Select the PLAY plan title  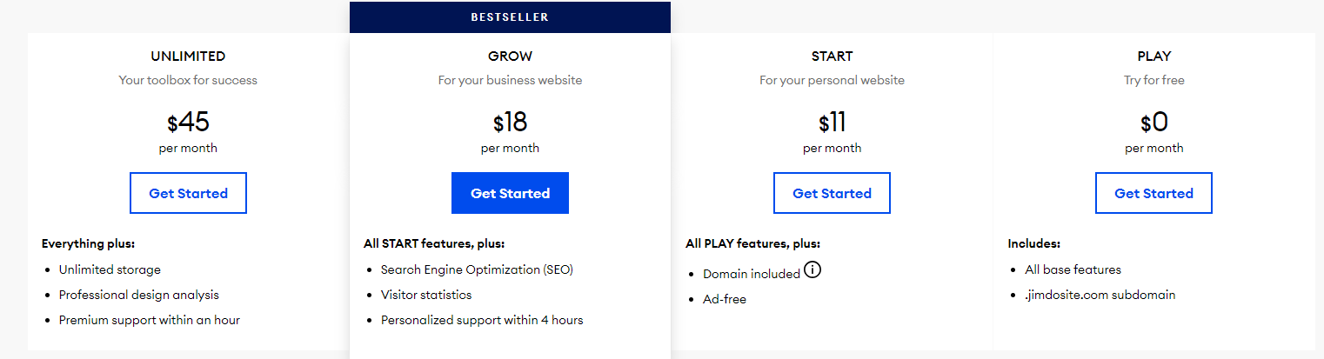(x=1153, y=57)
